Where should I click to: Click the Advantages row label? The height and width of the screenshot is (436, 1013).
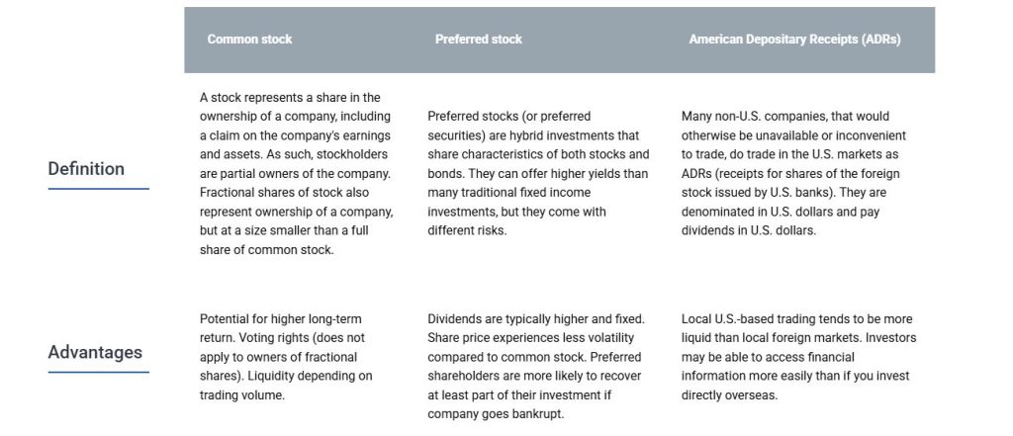(x=95, y=353)
